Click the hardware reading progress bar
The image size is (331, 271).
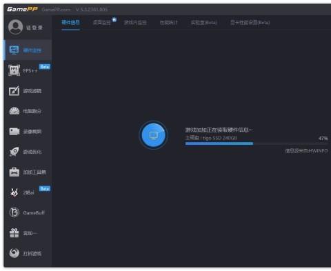257,143
